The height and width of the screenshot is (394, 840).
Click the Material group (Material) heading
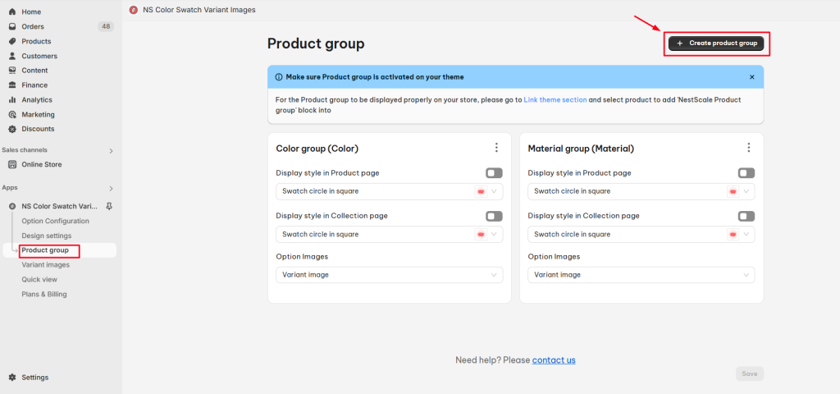point(581,149)
